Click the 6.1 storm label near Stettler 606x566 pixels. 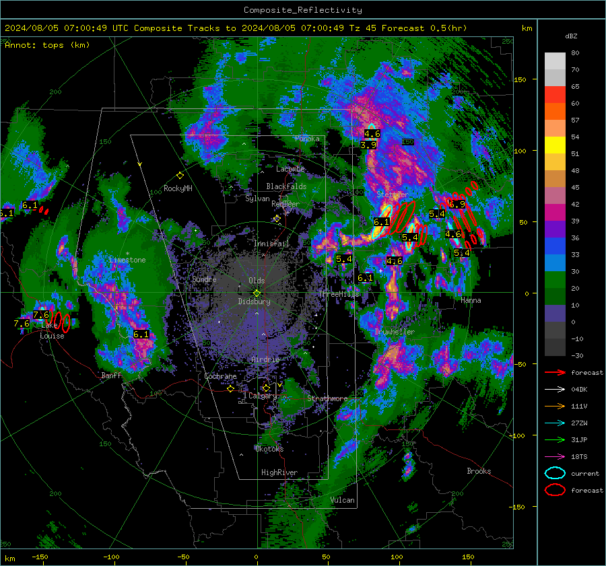point(382,222)
